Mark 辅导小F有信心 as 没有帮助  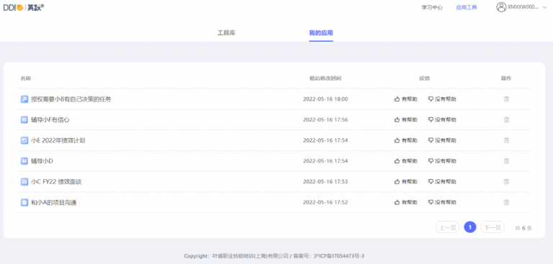pyautogui.click(x=442, y=120)
